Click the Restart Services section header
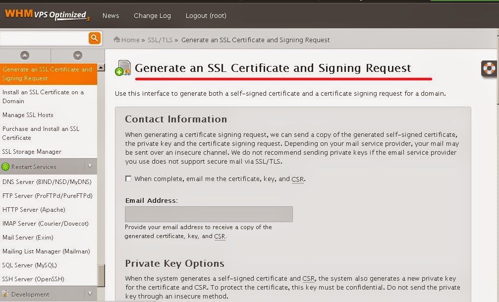The width and height of the screenshot is (499, 302). click(x=49, y=166)
